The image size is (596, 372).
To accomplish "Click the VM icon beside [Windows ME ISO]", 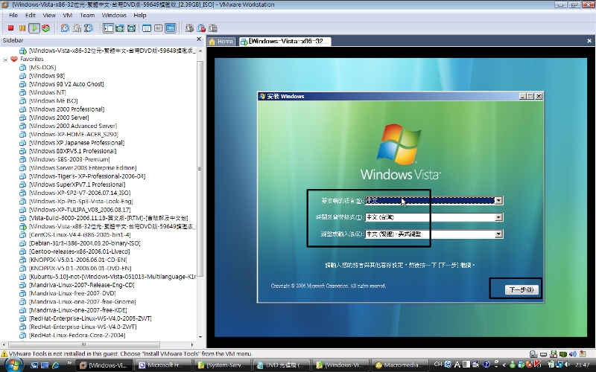I will click(23, 100).
